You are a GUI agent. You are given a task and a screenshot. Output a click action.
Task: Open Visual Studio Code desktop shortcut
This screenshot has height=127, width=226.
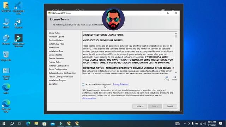18,8
